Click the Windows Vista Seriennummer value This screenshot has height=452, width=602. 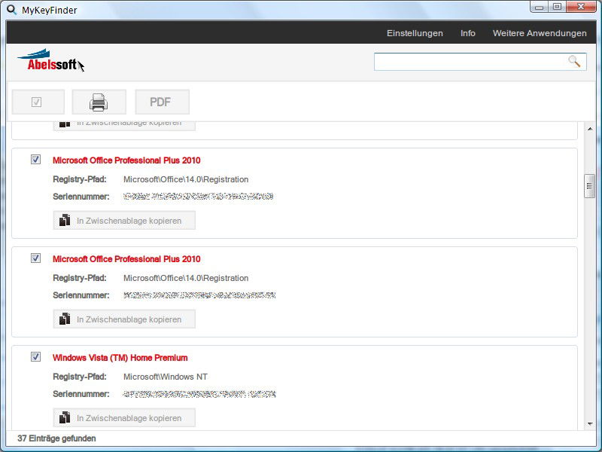coord(199,394)
